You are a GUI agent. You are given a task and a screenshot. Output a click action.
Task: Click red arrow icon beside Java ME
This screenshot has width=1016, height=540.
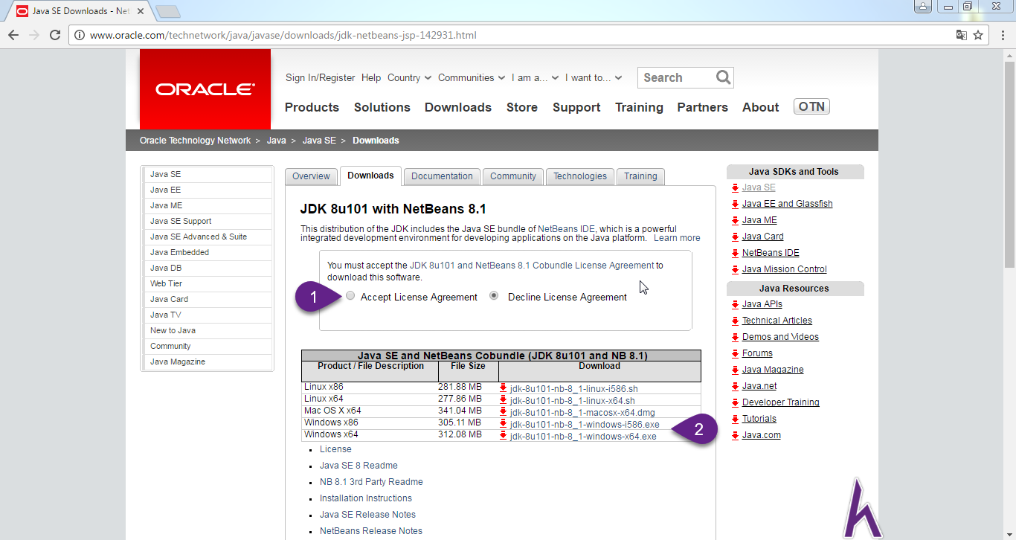735,220
